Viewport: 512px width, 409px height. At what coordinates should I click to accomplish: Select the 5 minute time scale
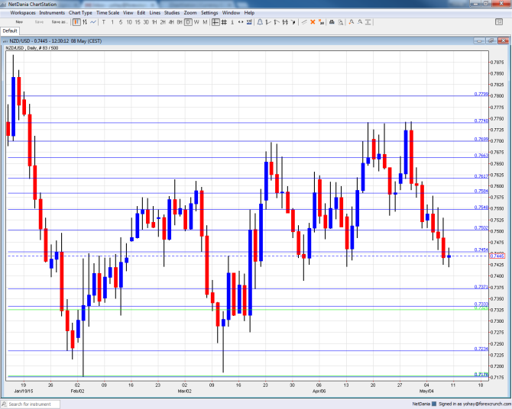point(121,22)
